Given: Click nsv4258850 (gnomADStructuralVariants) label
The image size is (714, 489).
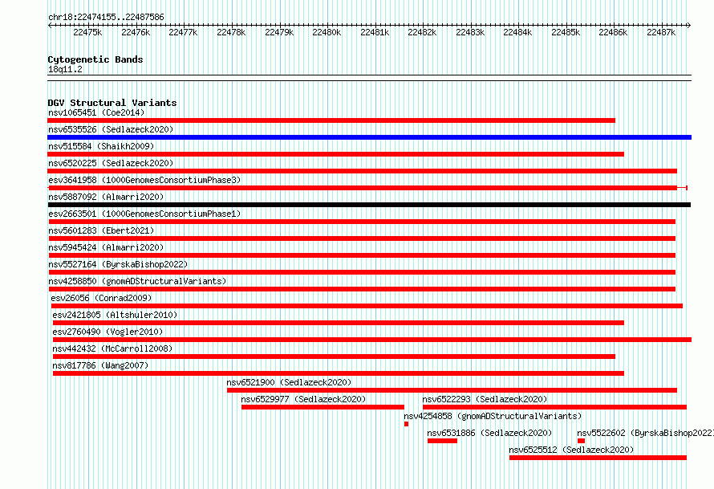Looking at the screenshot, I should coord(137,281).
